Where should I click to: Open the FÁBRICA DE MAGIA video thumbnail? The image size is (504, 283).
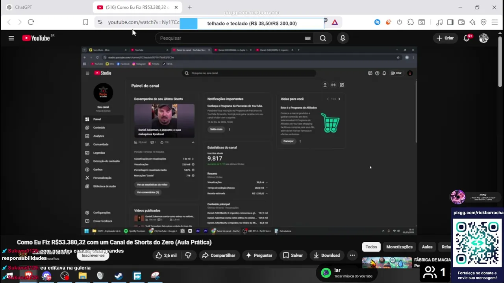[387, 263]
